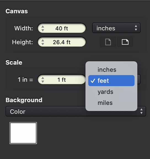Decrease canvas Width with down arrow

click(x=43, y=30)
